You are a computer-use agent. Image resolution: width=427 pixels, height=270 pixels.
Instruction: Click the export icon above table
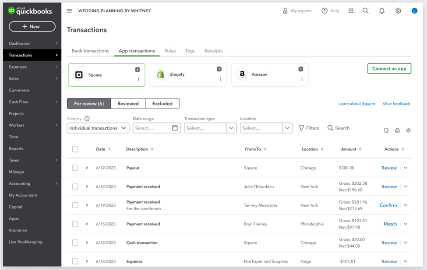point(386,130)
